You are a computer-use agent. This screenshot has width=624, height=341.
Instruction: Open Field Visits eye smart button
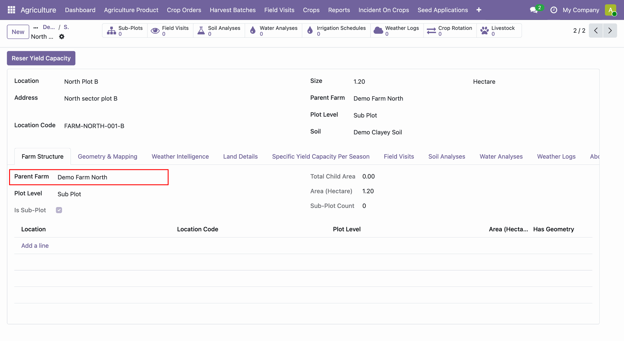[170, 30]
